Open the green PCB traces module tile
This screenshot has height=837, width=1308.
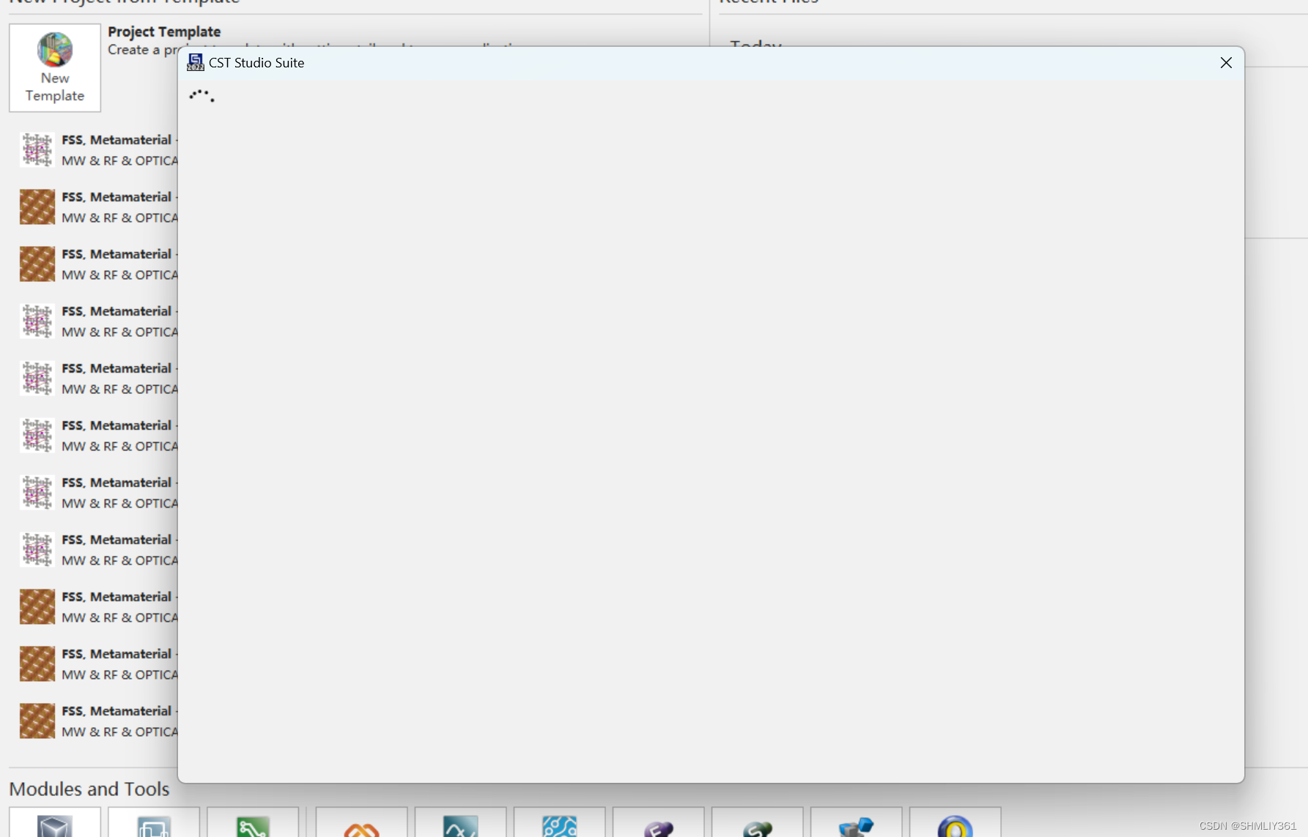[253, 823]
